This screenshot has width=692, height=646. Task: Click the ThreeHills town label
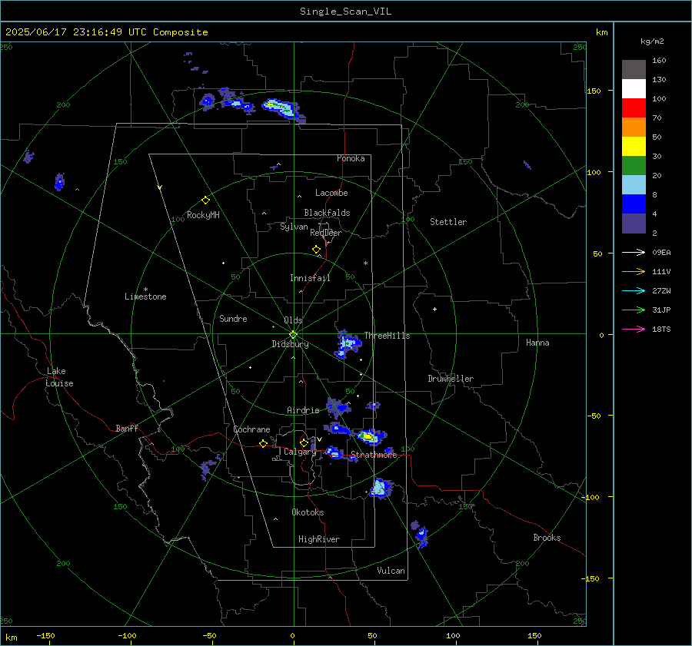pyautogui.click(x=387, y=336)
